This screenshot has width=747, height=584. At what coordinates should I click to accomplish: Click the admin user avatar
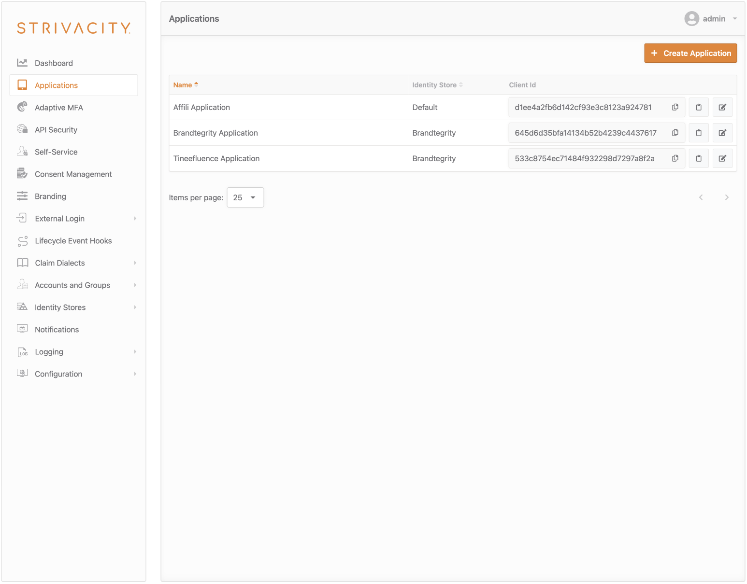point(692,19)
